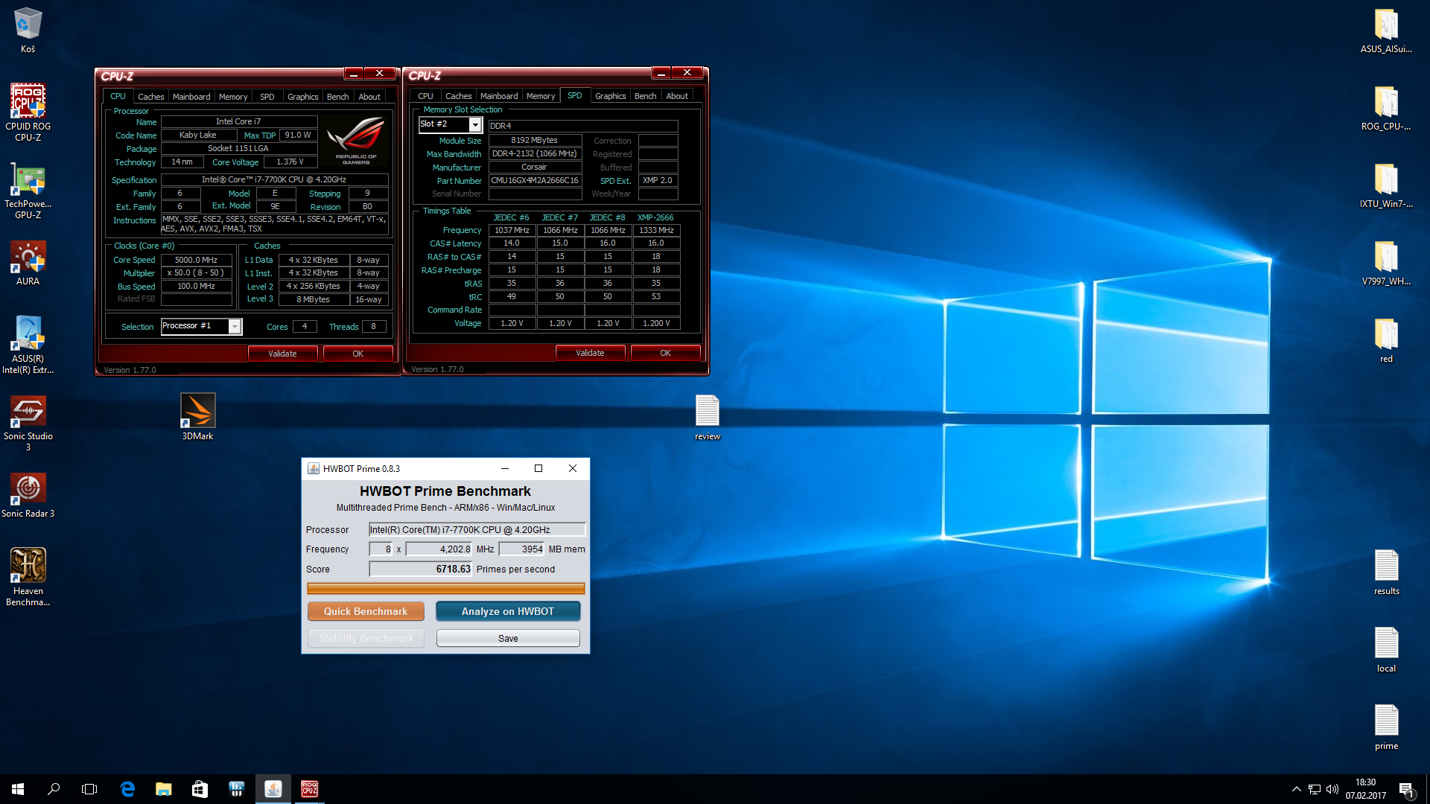1430x804 pixels.
Task: Click the HWBOT Prime orange progress bar
Action: click(446, 589)
